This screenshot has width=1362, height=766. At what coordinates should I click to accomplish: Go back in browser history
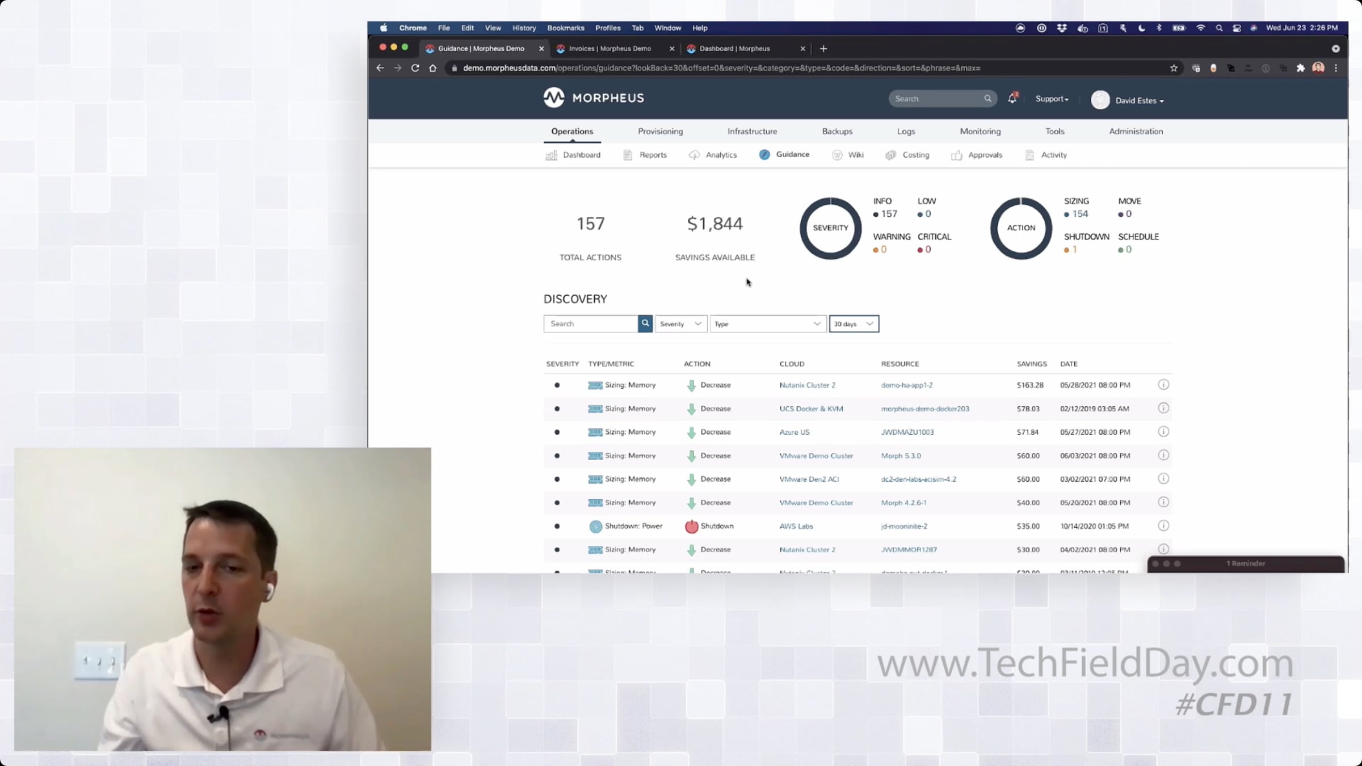pyautogui.click(x=380, y=68)
